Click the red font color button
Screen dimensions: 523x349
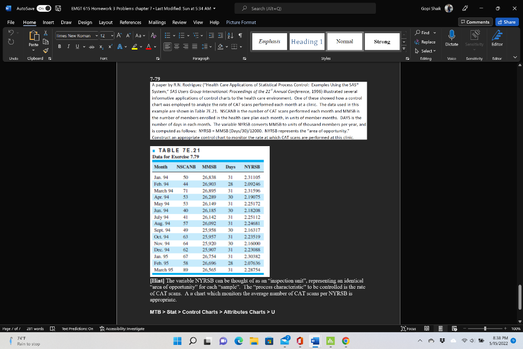pyautogui.click(x=149, y=46)
